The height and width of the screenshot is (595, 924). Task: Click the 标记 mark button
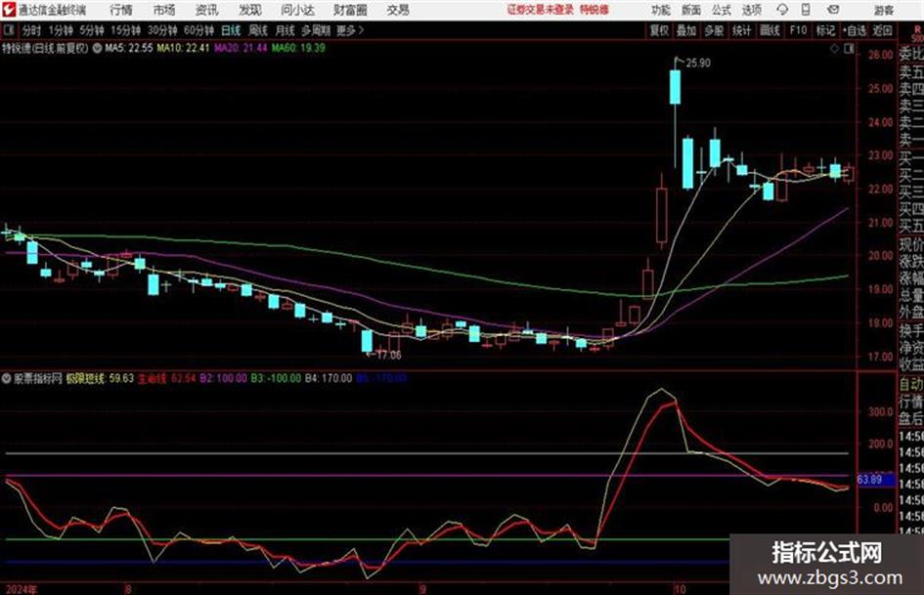click(x=825, y=30)
